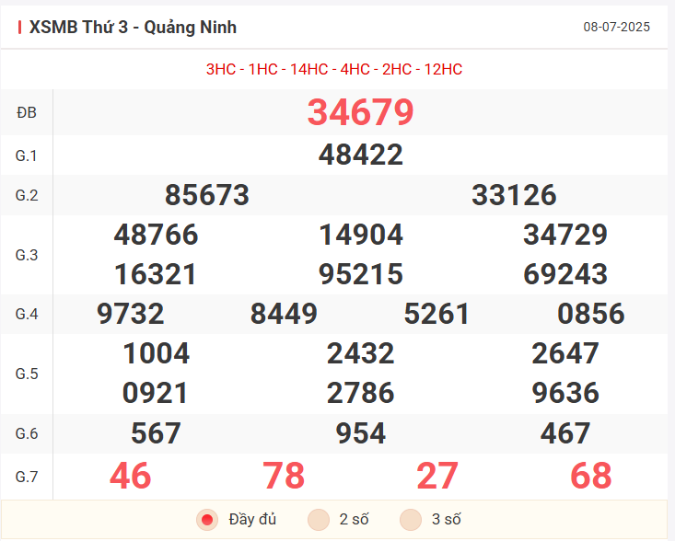Click G.6 number 567
This screenshot has width=675, height=541.
coord(156,433)
